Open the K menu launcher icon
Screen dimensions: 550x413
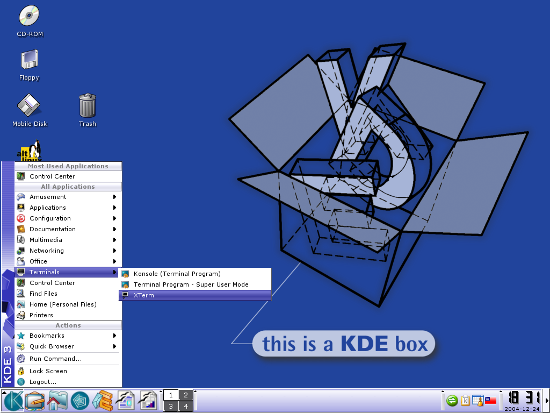tap(12, 401)
